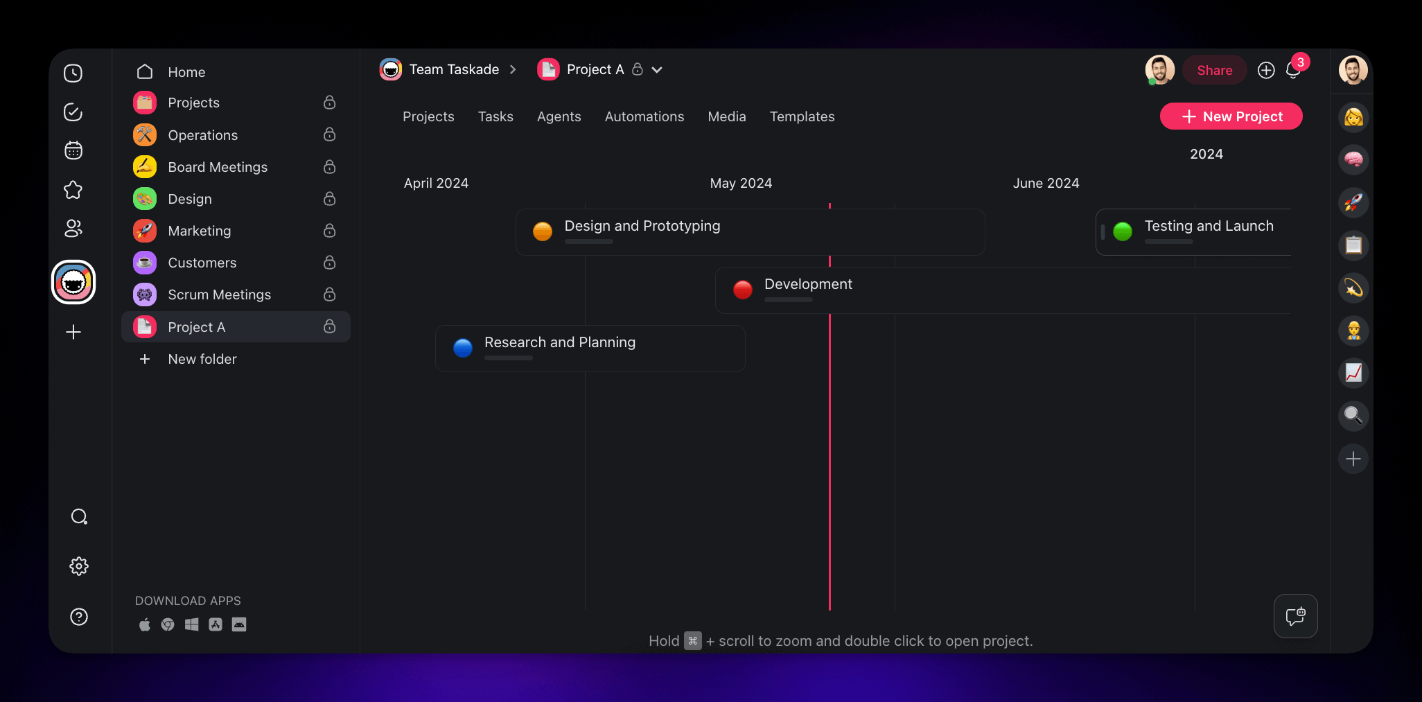The width and height of the screenshot is (1422, 702).
Task: Click the New Project button
Action: click(x=1231, y=116)
